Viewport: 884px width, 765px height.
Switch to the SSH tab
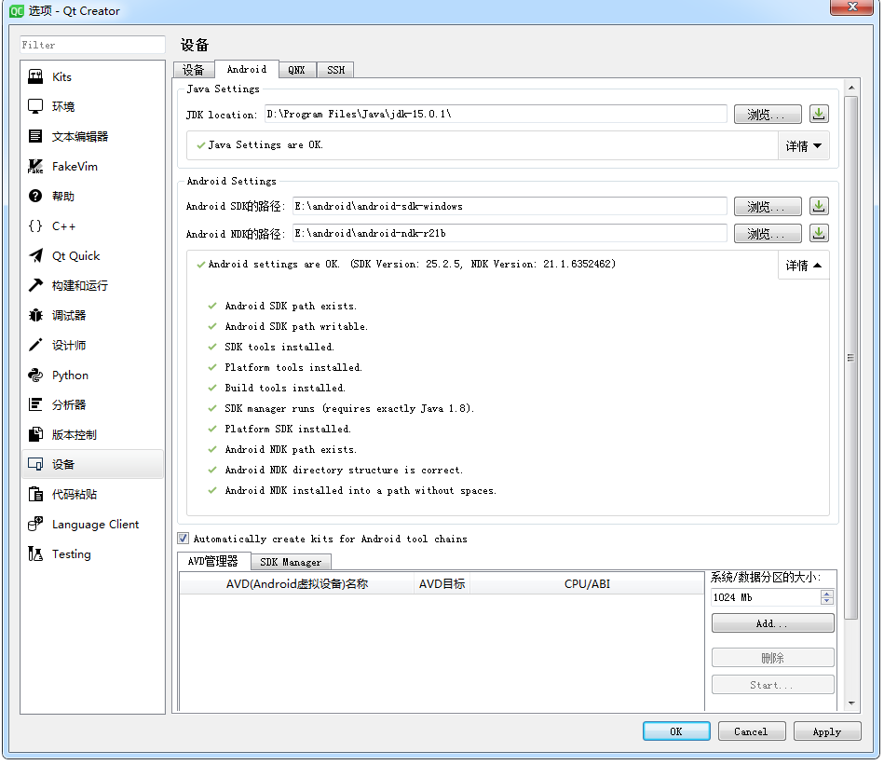pos(336,70)
